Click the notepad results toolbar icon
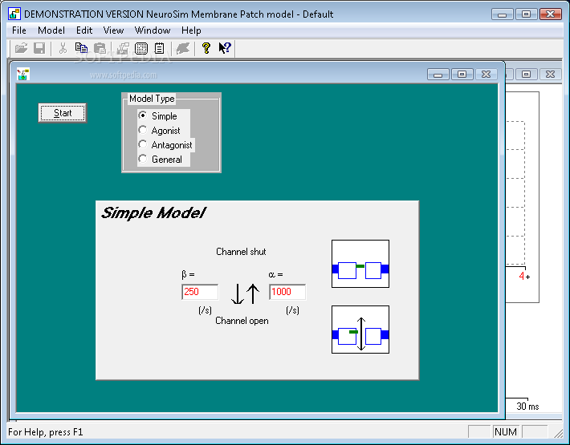The height and width of the screenshot is (445, 570). [159, 48]
